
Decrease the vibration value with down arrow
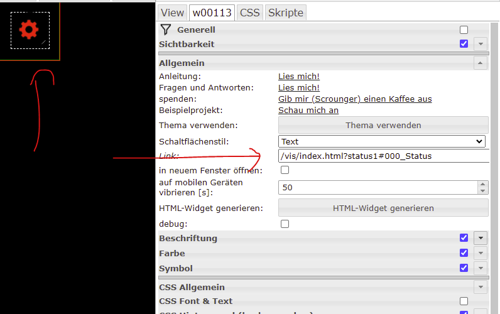pos(482,191)
